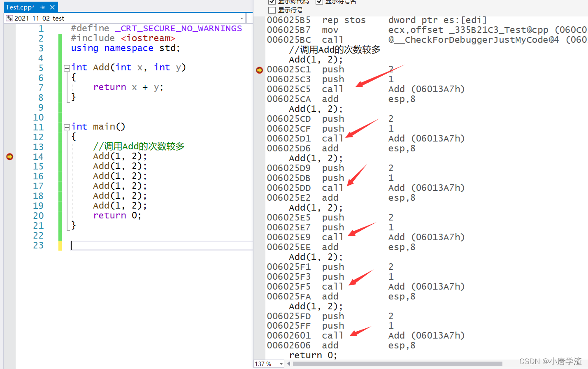
Task: Click the call at 006025BC
Action: point(427,40)
